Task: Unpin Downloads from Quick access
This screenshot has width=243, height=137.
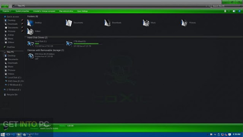Action: point(22,24)
